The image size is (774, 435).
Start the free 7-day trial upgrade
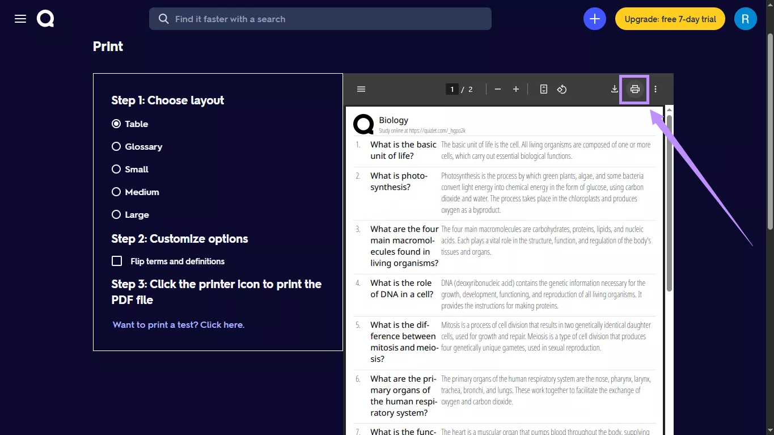pyautogui.click(x=670, y=19)
